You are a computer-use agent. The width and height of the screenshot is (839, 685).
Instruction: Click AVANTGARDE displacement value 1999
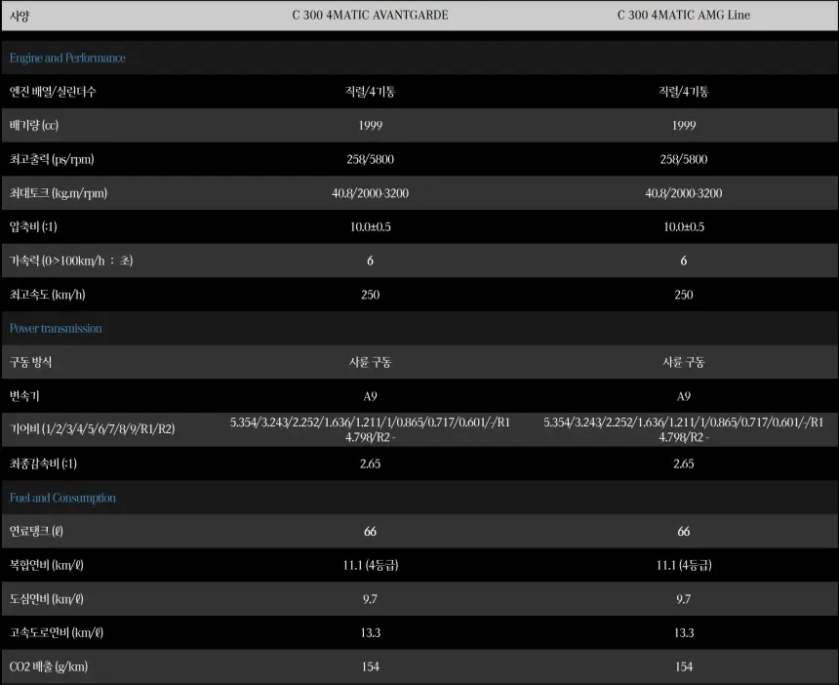[x=371, y=126]
